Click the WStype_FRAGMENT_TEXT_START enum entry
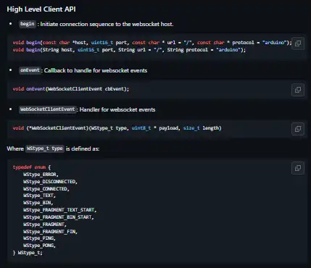The image size is (311, 268). coord(60,210)
